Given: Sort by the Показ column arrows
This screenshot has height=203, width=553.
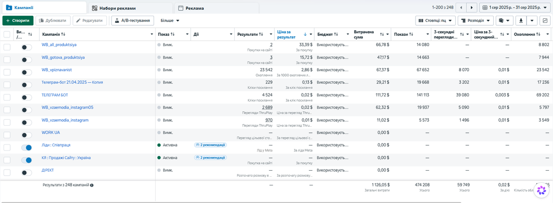Looking at the screenshot, I should (x=172, y=34).
